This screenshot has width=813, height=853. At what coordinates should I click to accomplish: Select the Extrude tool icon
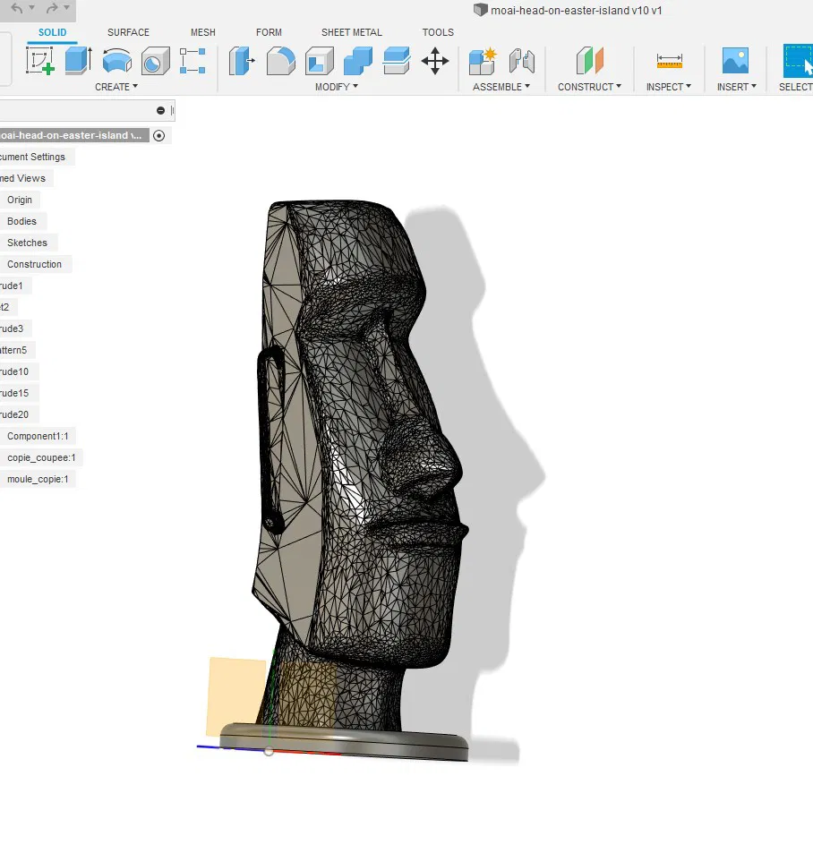tap(79, 60)
